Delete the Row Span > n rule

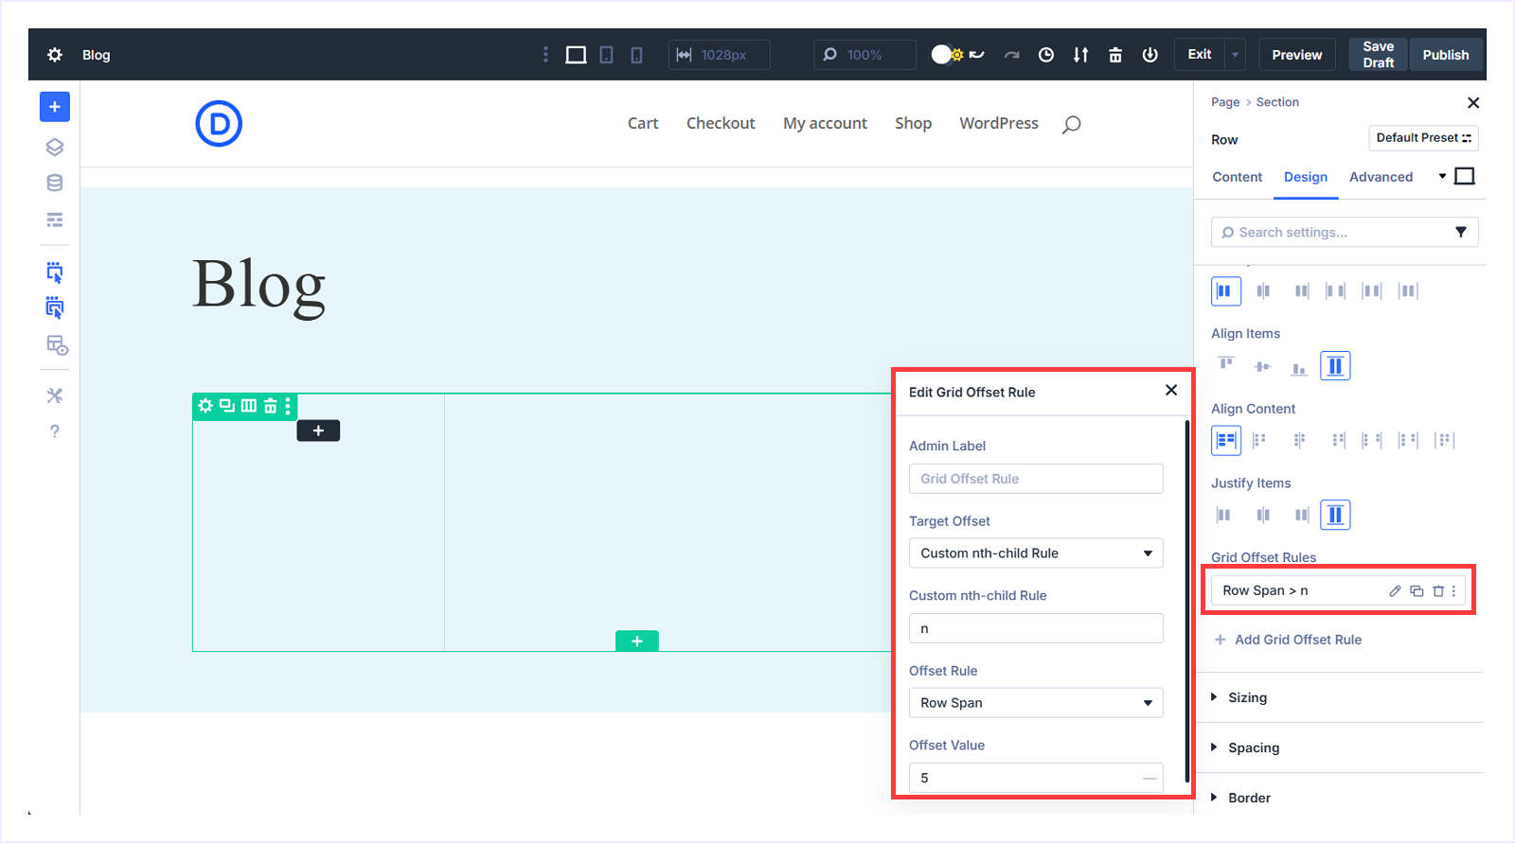coord(1438,590)
